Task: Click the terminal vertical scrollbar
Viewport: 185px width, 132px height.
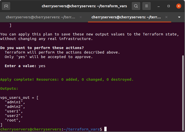Action: click(183, 88)
